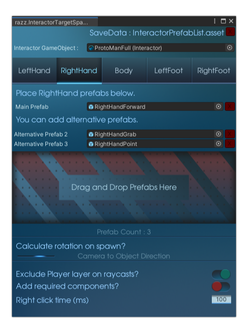Toggle Exclude Player layer on raycasts switch
The height and width of the screenshot is (333, 248).
pyautogui.click(x=221, y=274)
